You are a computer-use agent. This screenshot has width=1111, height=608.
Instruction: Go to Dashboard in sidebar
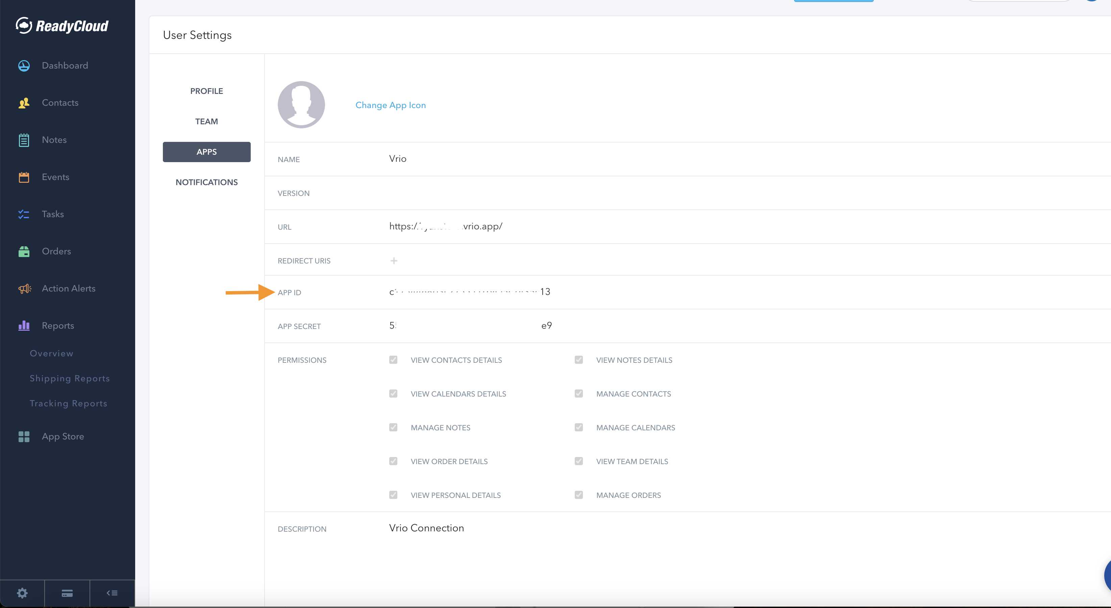click(x=65, y=66)
